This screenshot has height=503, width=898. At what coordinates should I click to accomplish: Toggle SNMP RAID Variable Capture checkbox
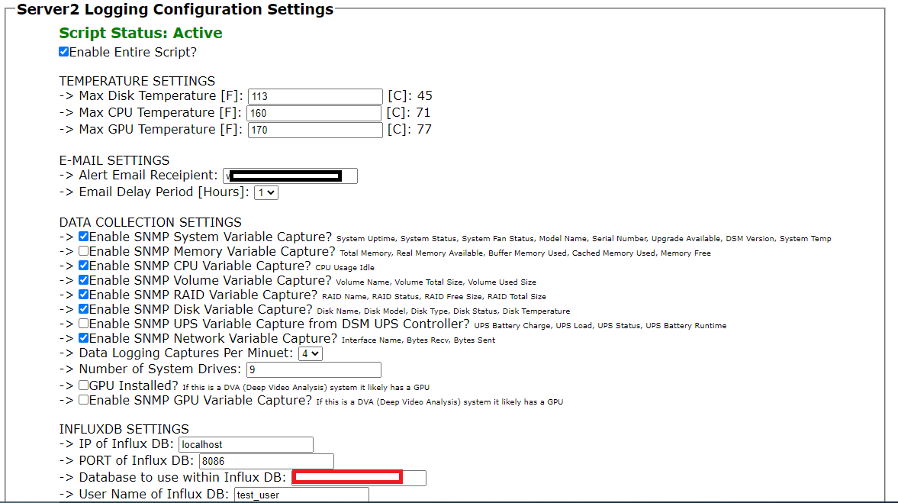[84, 295]
